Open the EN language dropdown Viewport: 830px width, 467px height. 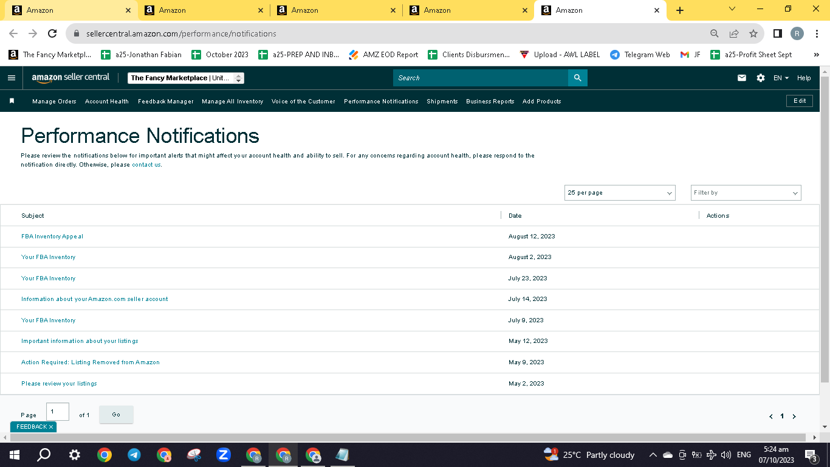pos(781,78)
